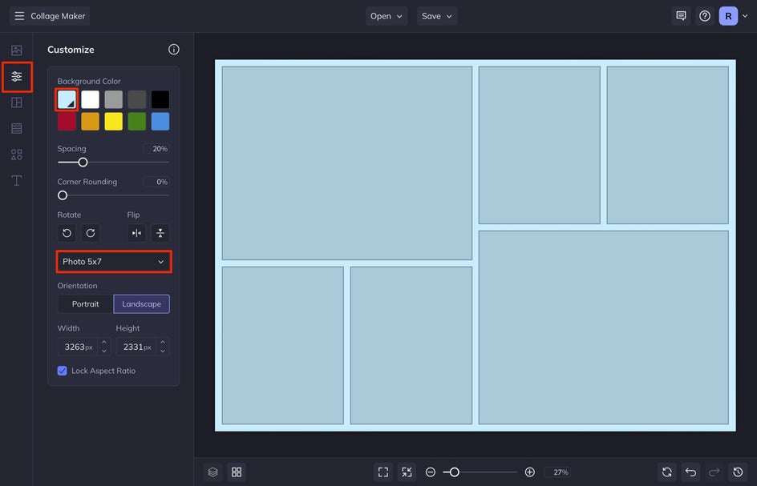The image size is (757, 486).
Task: Click the grid view icon in bottom bar
Action: (237, 472)
